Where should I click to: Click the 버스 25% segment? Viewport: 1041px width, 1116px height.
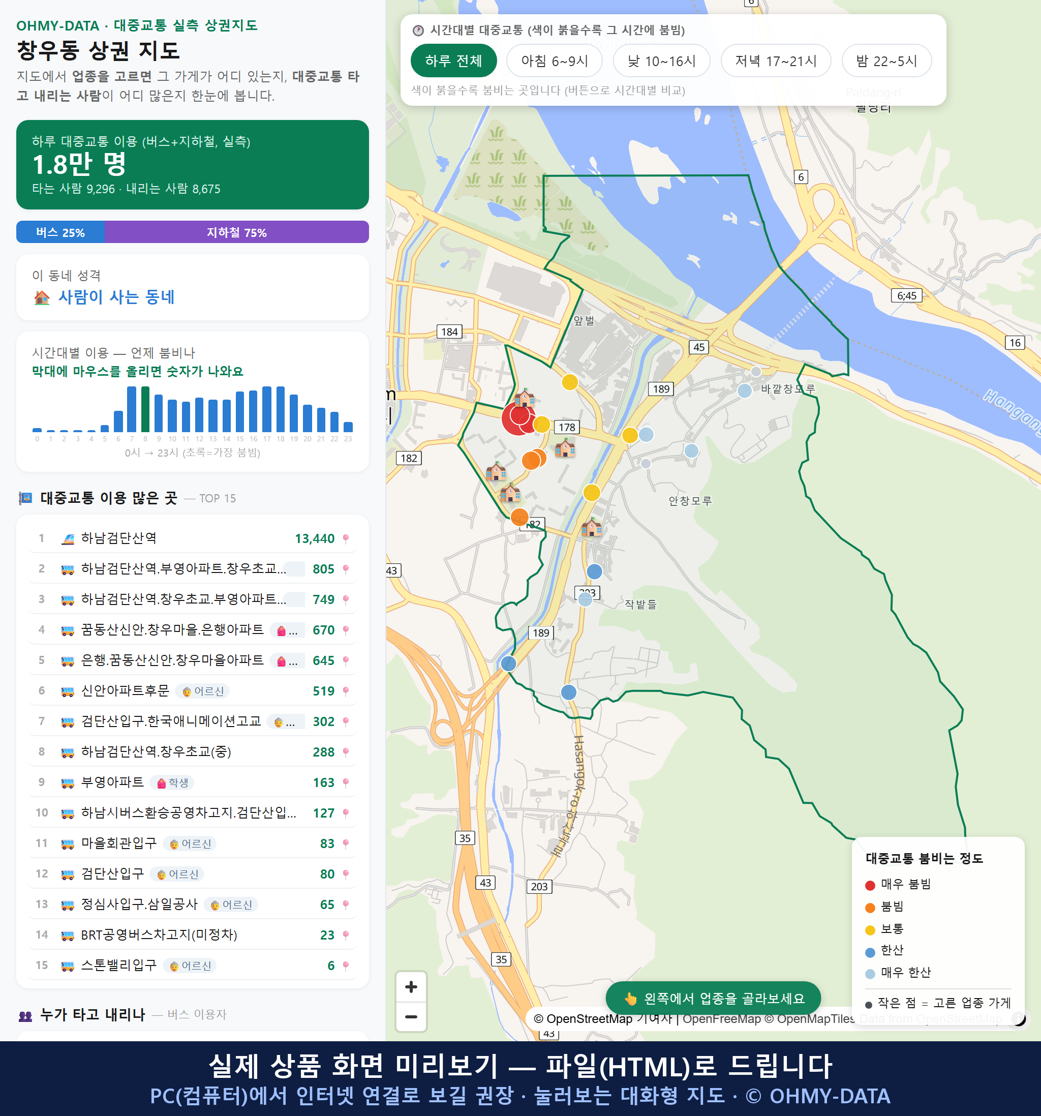60,232
